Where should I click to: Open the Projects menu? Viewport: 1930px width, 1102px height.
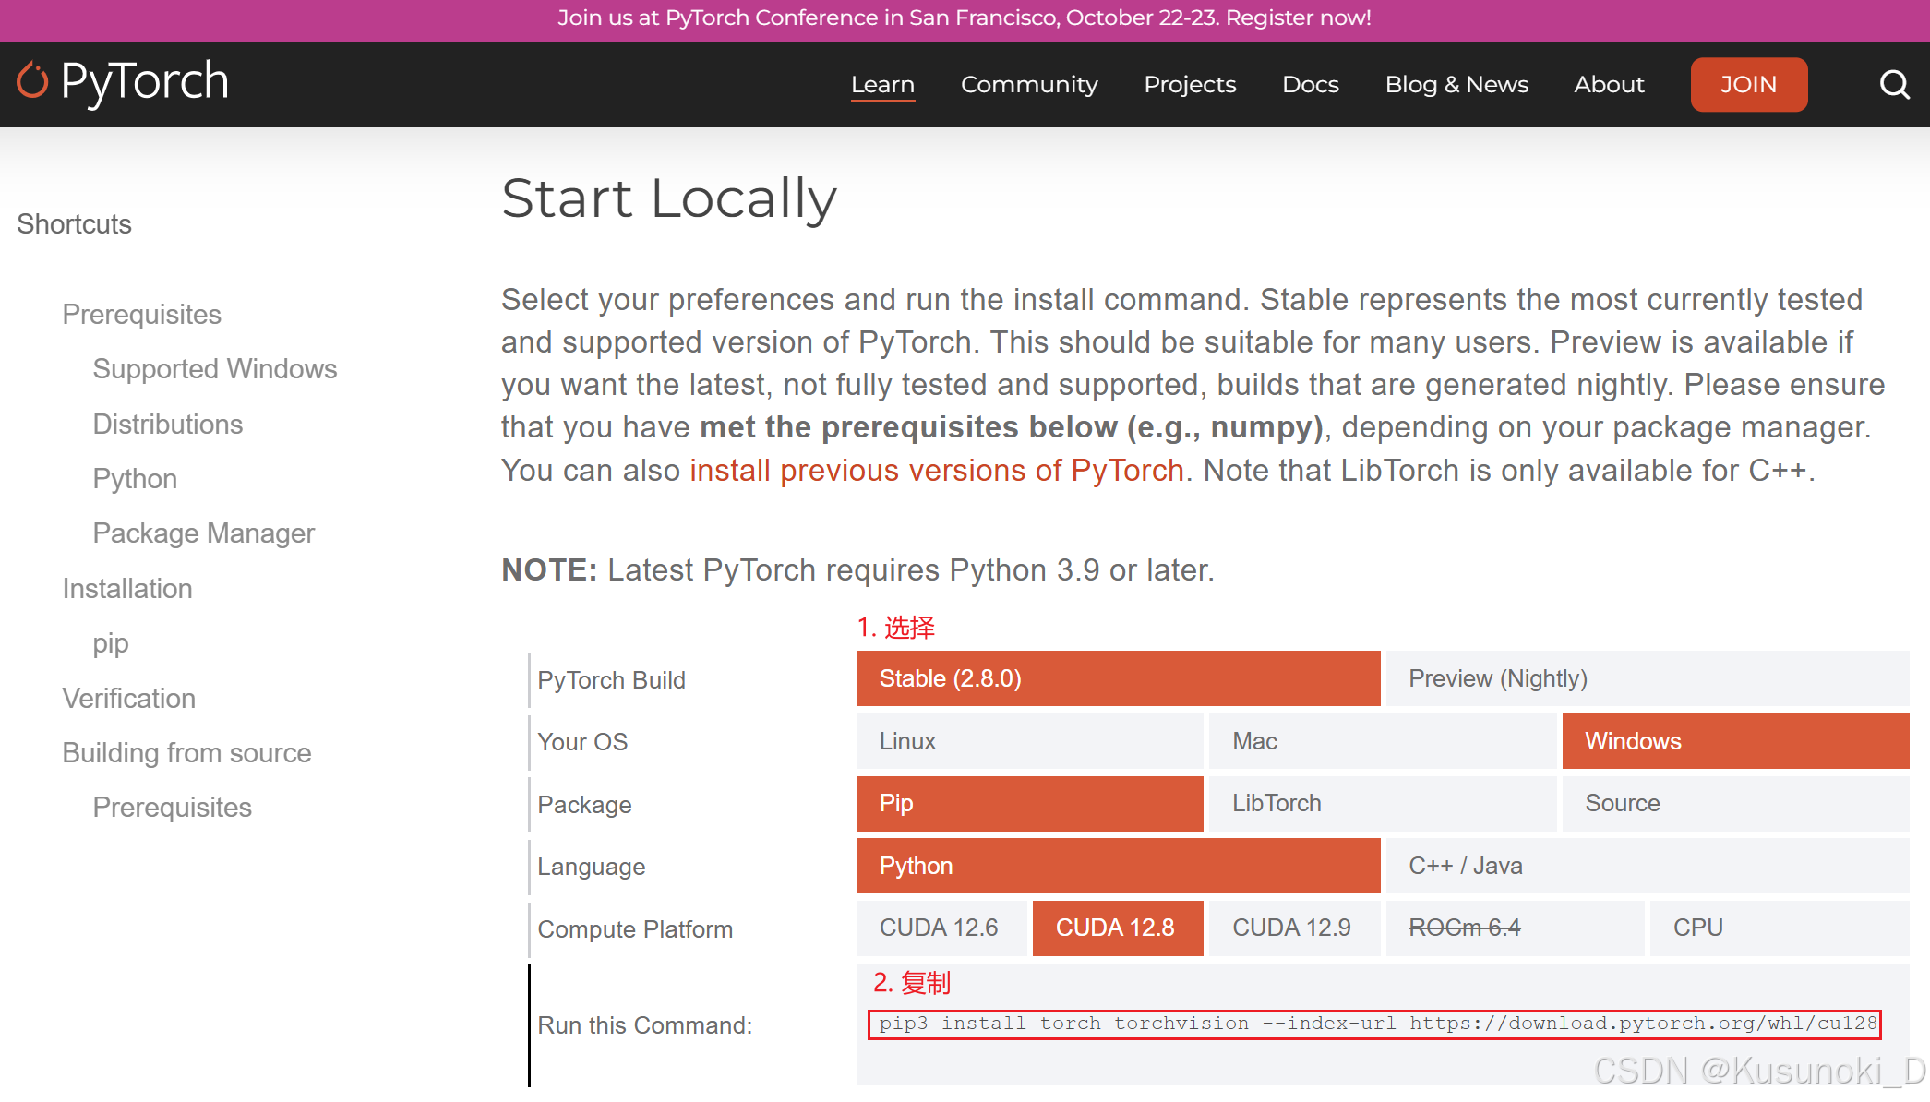(1190, 85)
